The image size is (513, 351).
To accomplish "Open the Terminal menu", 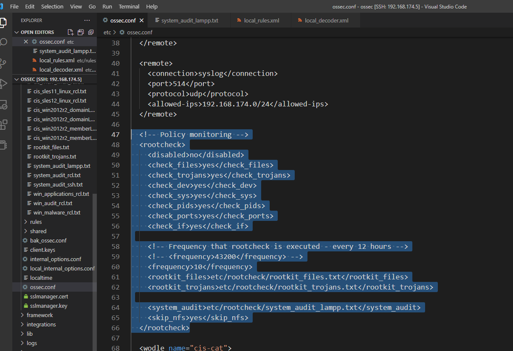I will tap(129, 6).
